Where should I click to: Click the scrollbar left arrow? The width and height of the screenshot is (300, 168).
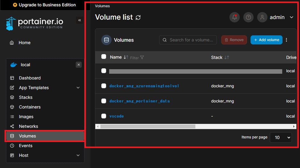point(98,126)
